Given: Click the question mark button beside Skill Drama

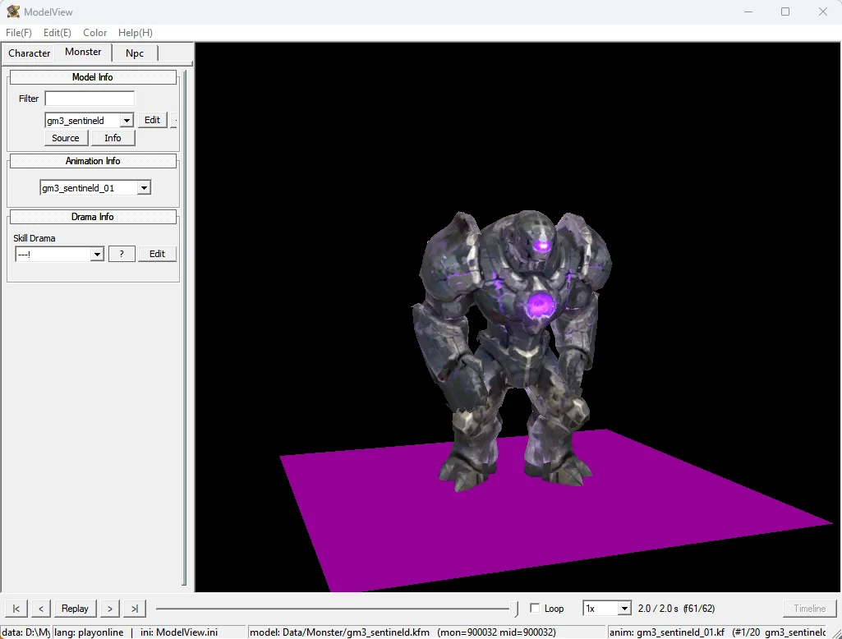Looking at the screenshot, I should tap(122, 254).
